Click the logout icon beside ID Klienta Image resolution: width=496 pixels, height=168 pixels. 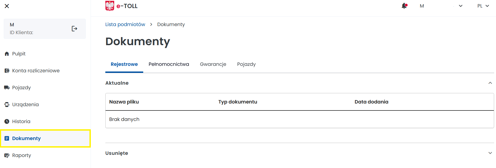74,29
